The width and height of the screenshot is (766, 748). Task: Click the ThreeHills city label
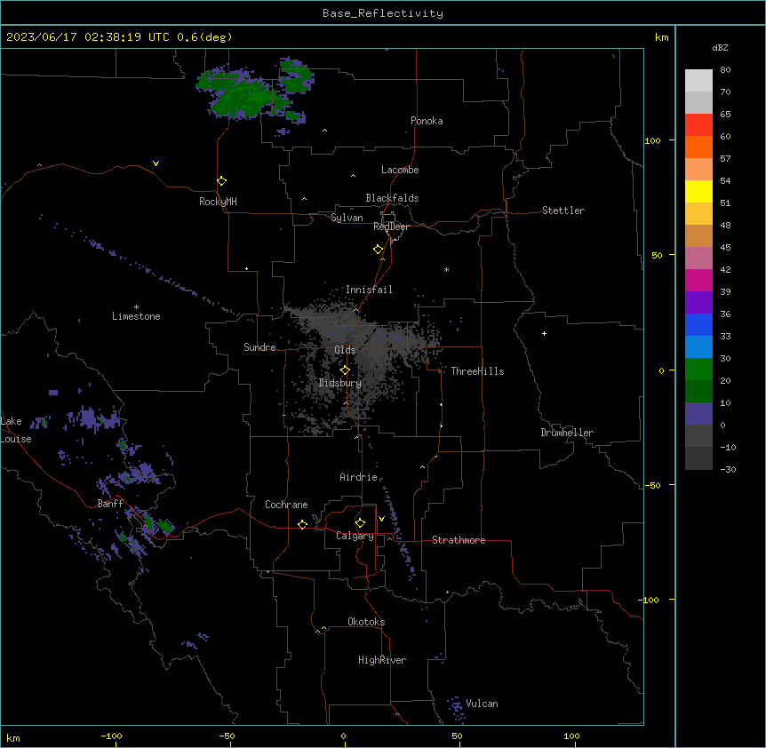(x=477, y=371)
